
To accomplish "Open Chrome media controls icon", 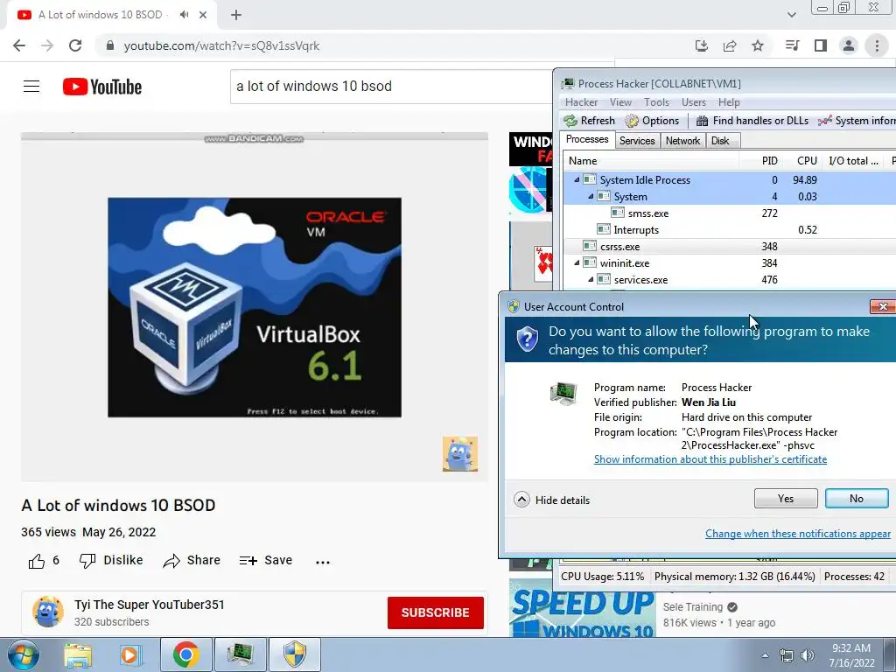I will coord(792,45).
